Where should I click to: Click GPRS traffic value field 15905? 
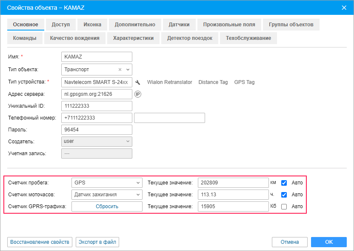pyautogui.click(x=233, y=206)
